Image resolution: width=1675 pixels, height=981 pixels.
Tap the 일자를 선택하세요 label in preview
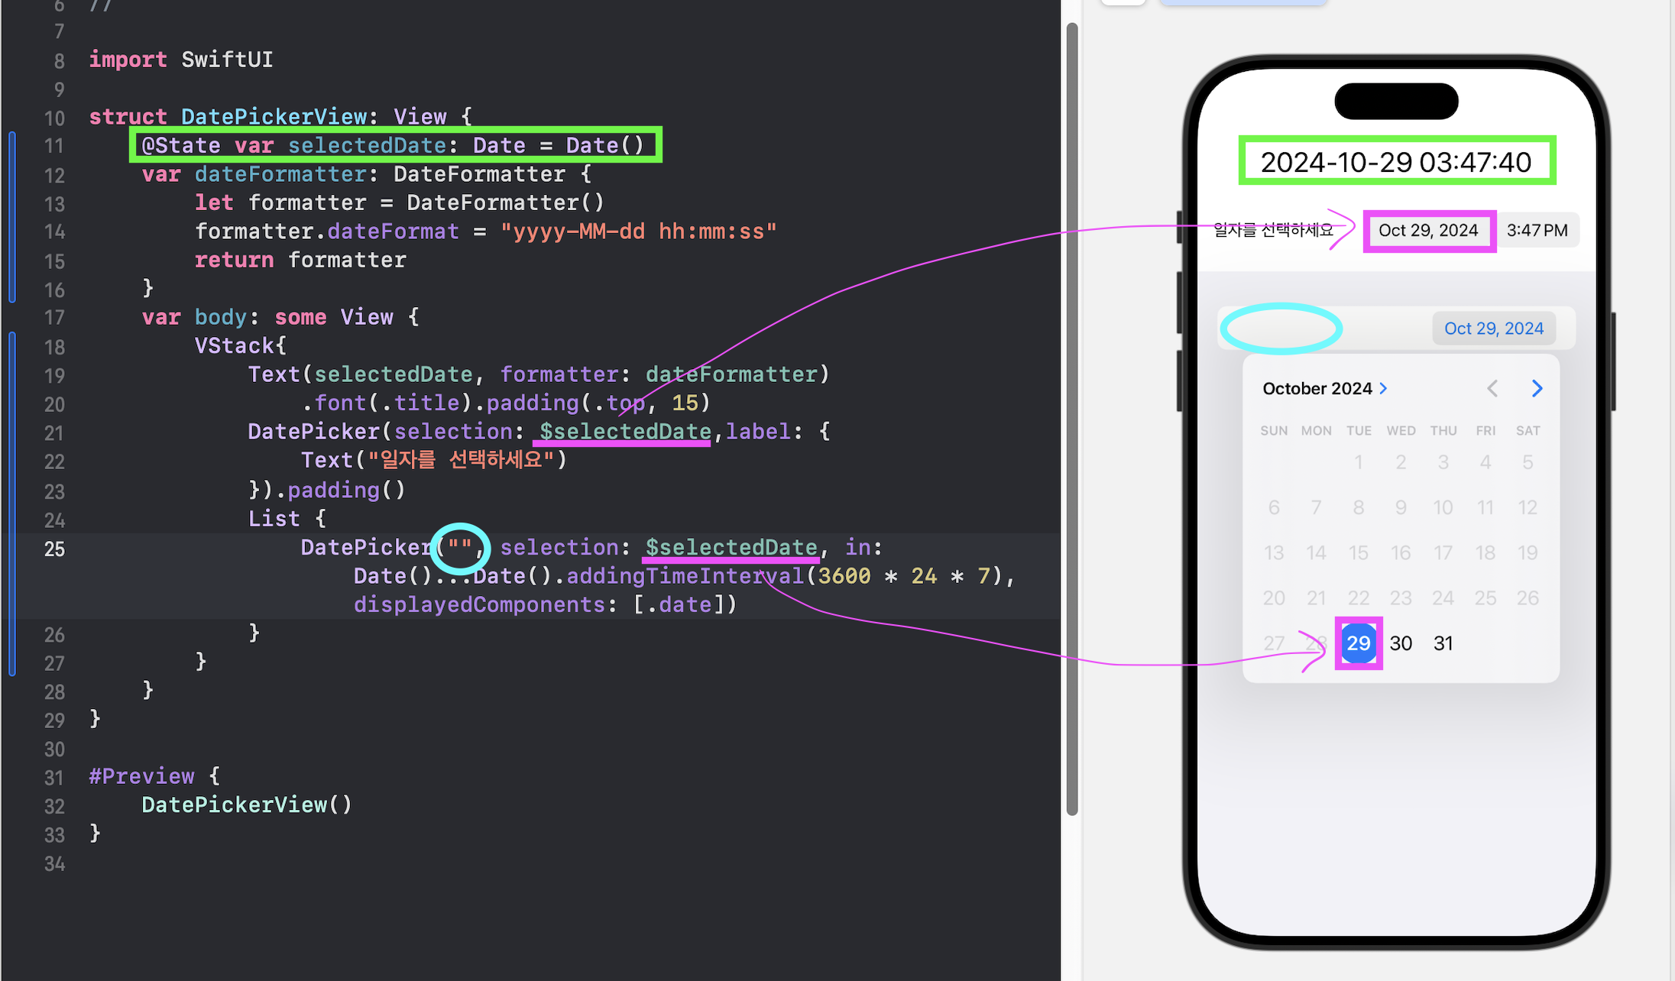click(x=1272, y=230)
